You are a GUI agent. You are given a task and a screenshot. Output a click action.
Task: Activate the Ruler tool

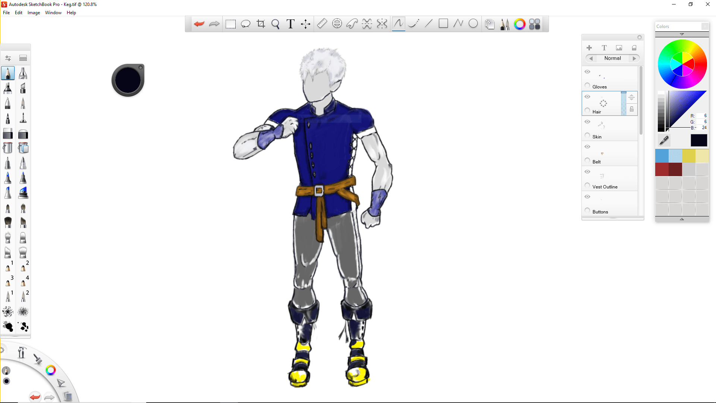(322, 24)
